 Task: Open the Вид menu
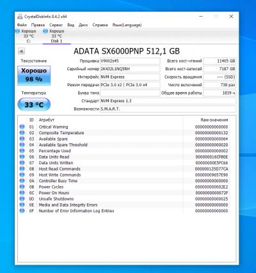(71, 25)
